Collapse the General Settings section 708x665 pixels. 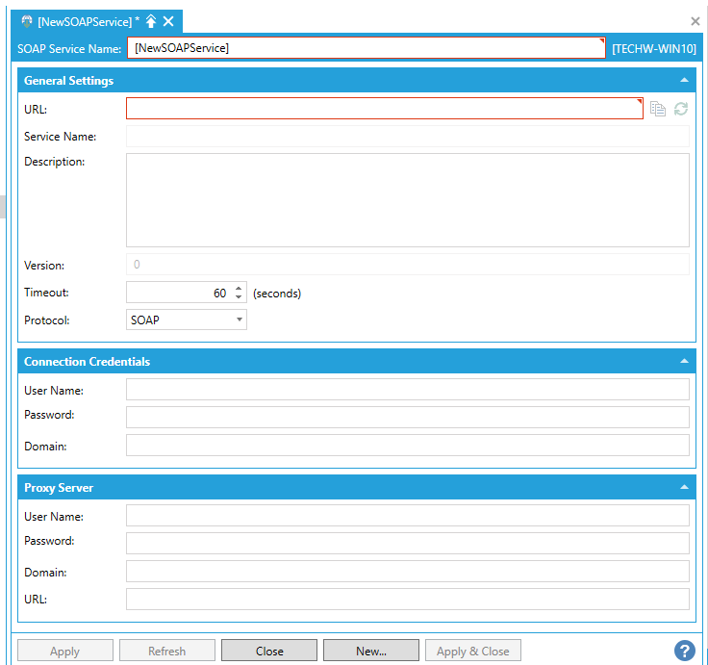pyautogui.click(x=684, y=81)
